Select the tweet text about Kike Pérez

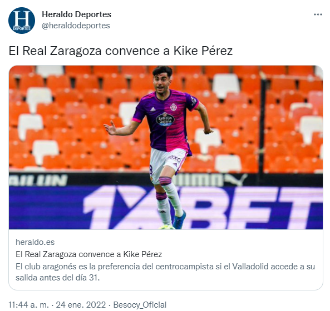[121, 51]
